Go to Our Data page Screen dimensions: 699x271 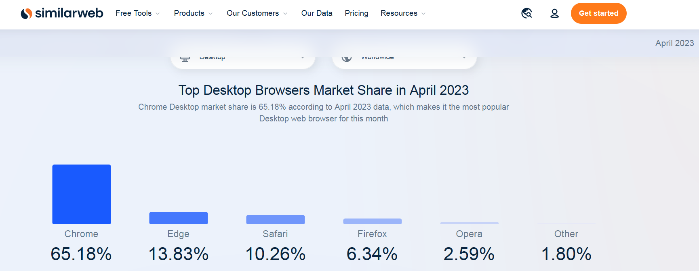[x=317, y=13]
